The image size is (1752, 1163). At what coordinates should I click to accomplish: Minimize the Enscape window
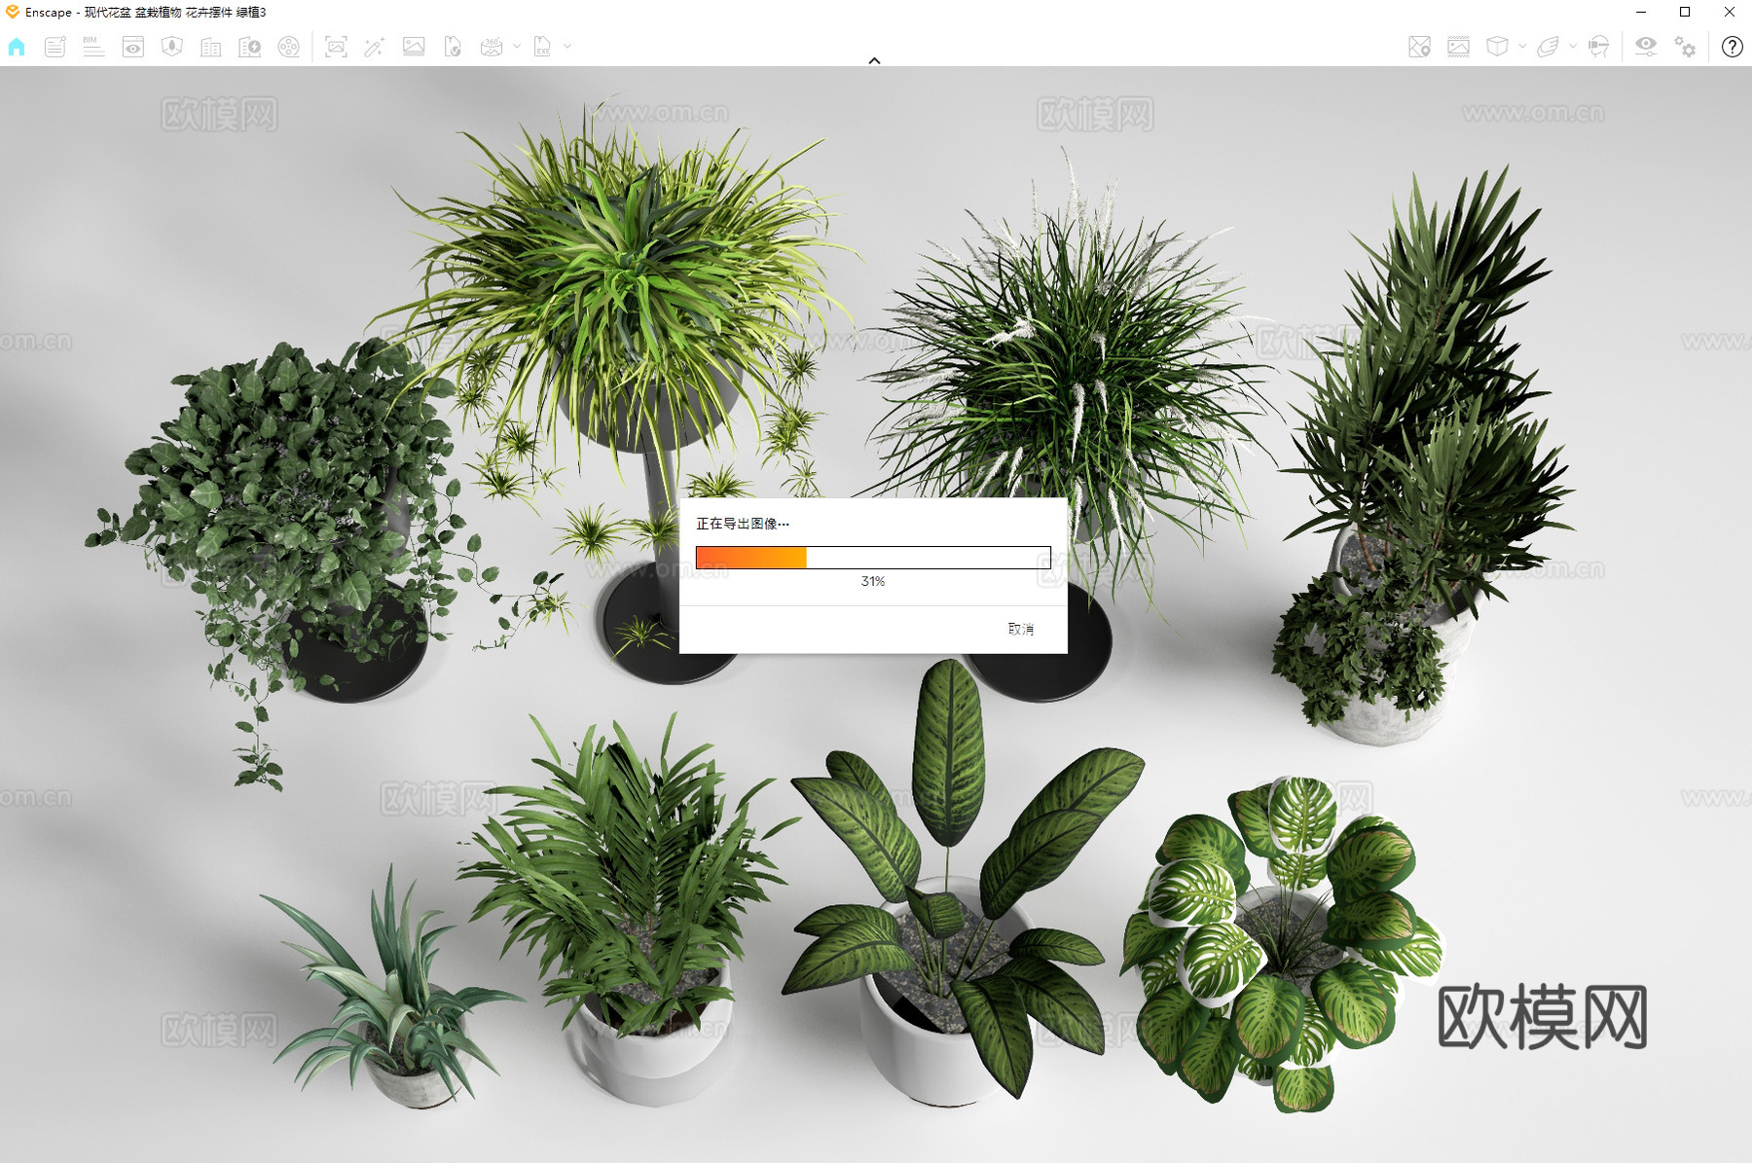coord(1641,12)
